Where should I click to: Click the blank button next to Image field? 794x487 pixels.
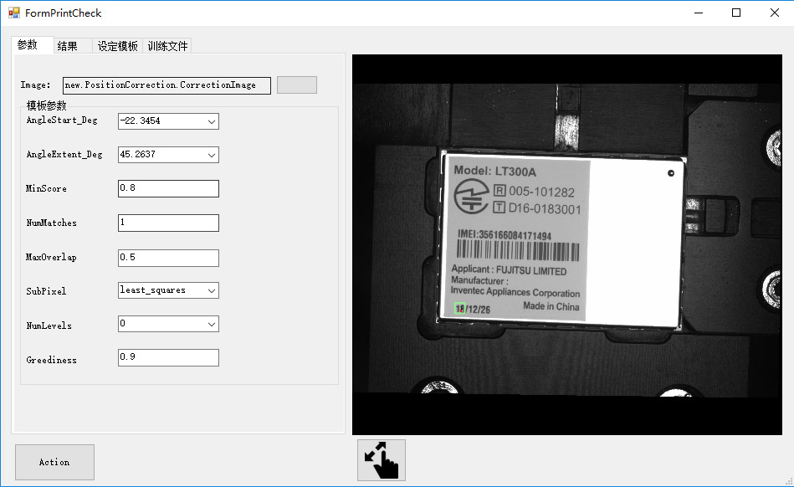pos(297,85)
